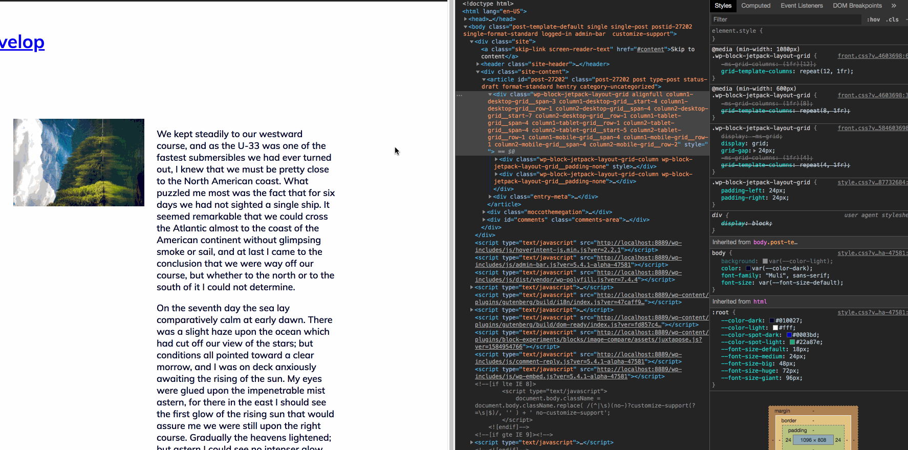Select the grid-template-columns repeat(12, 1fr) value
The width and height of the screenshot is (908, 450).
tap(827, 71)
